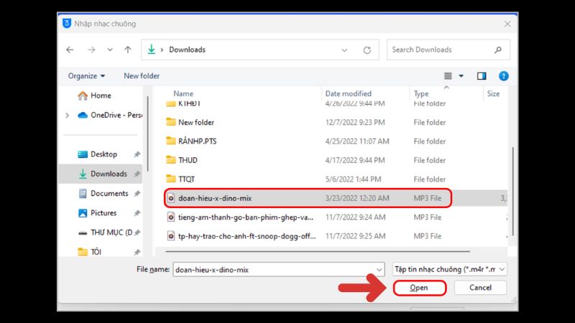Click into the File name field
The image size is (575, 323).
pyautogui.click(x=279, y=269)
